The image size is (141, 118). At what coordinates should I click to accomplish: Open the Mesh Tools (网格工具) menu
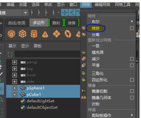click(123, 4)
